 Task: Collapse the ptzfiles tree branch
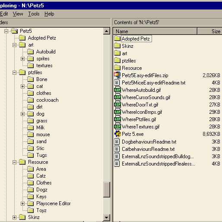pyautogui.click(x=14, y=72)
